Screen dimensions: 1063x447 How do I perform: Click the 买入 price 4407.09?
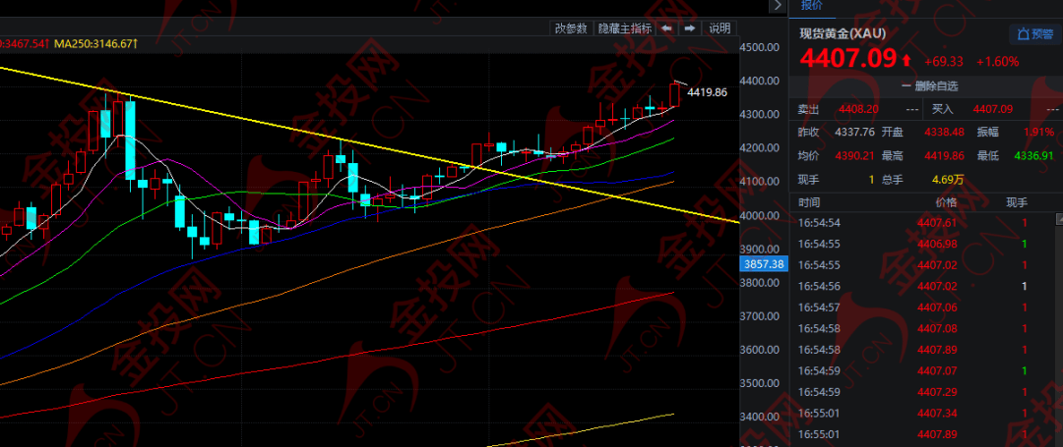pyautogui.click(x=991, y=109)
